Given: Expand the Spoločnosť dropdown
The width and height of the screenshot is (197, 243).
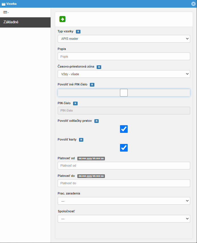Looking at the screenshot, I should pos(124,219).
